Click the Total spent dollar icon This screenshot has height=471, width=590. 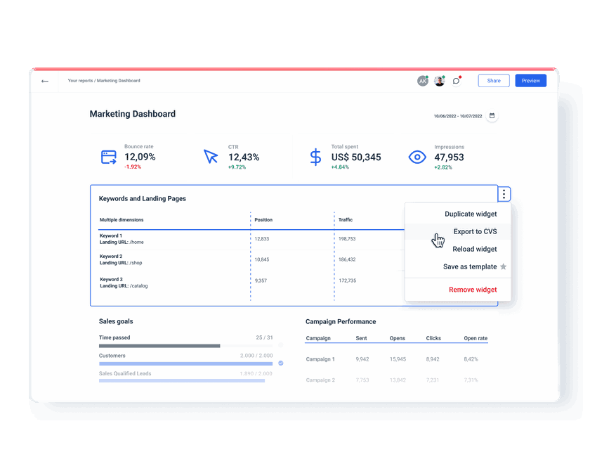pyautogui.click(x=315, y=156)
